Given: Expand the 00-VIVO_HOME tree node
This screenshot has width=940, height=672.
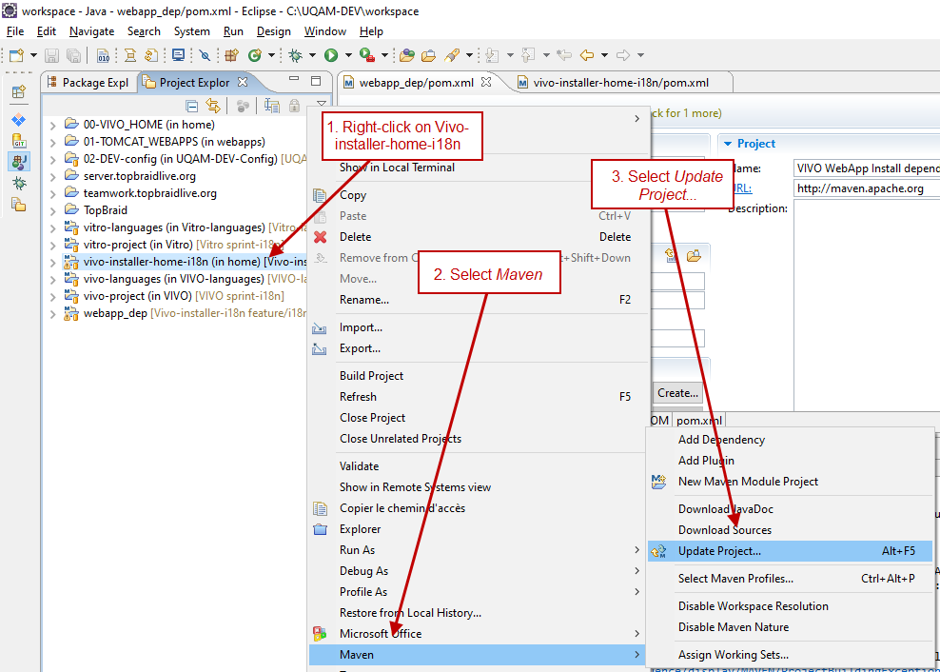Looking at the screenshot, I should pos(52,126).
